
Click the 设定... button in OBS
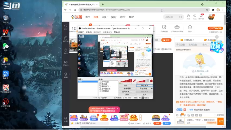(127, 86)
